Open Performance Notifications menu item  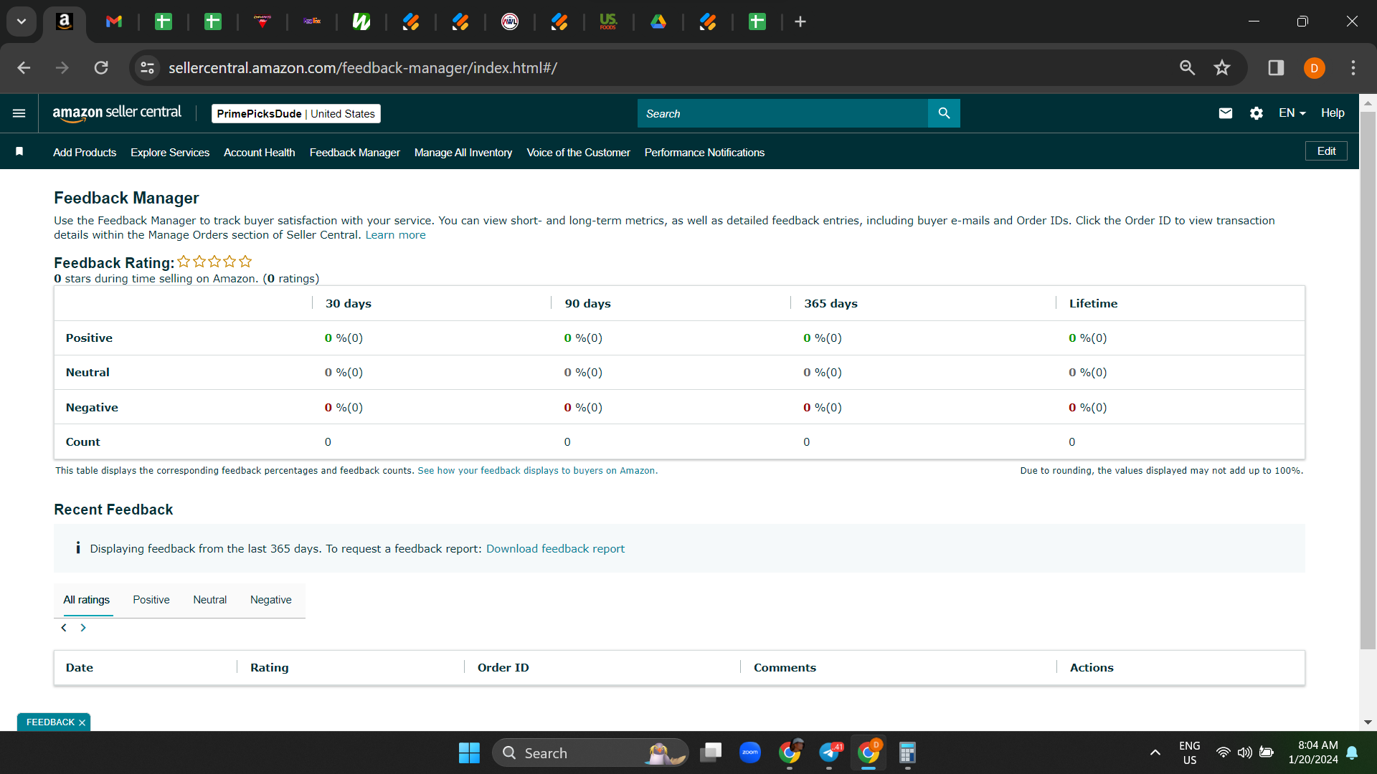[x=705, y=153]
